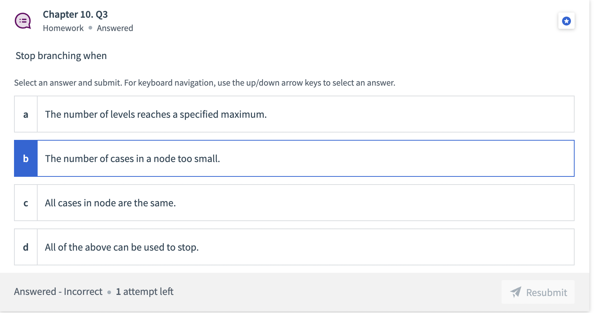This screenshot has height=313, width=596.
Task: Click the '1 attempt left' text
Action: tap(145, 292)
